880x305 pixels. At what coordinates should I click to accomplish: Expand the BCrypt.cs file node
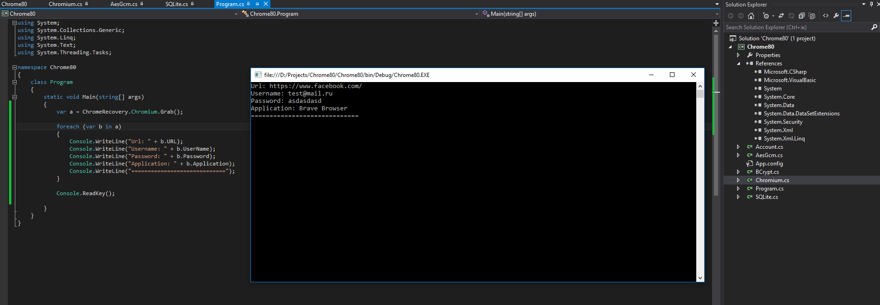pyautogui.click(x=739, y=172)
